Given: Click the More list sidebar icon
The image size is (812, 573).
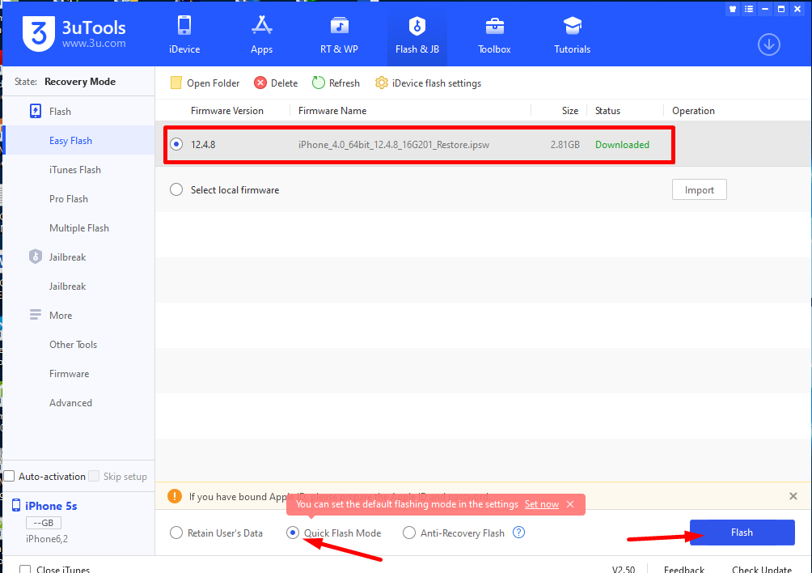Looking at the screenshot, I should 36,315.
